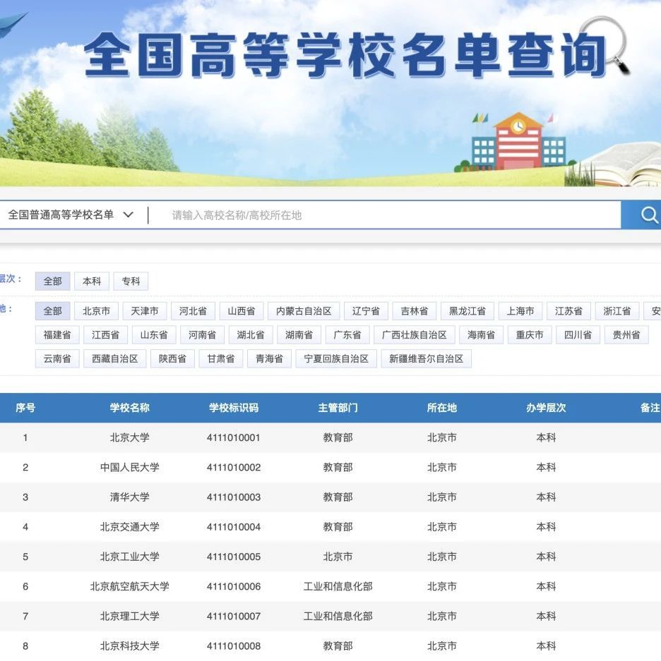This screenshot has height=661, width=661.
Task: Click the 北京大学 table cell
Action: tap(129, 437)
